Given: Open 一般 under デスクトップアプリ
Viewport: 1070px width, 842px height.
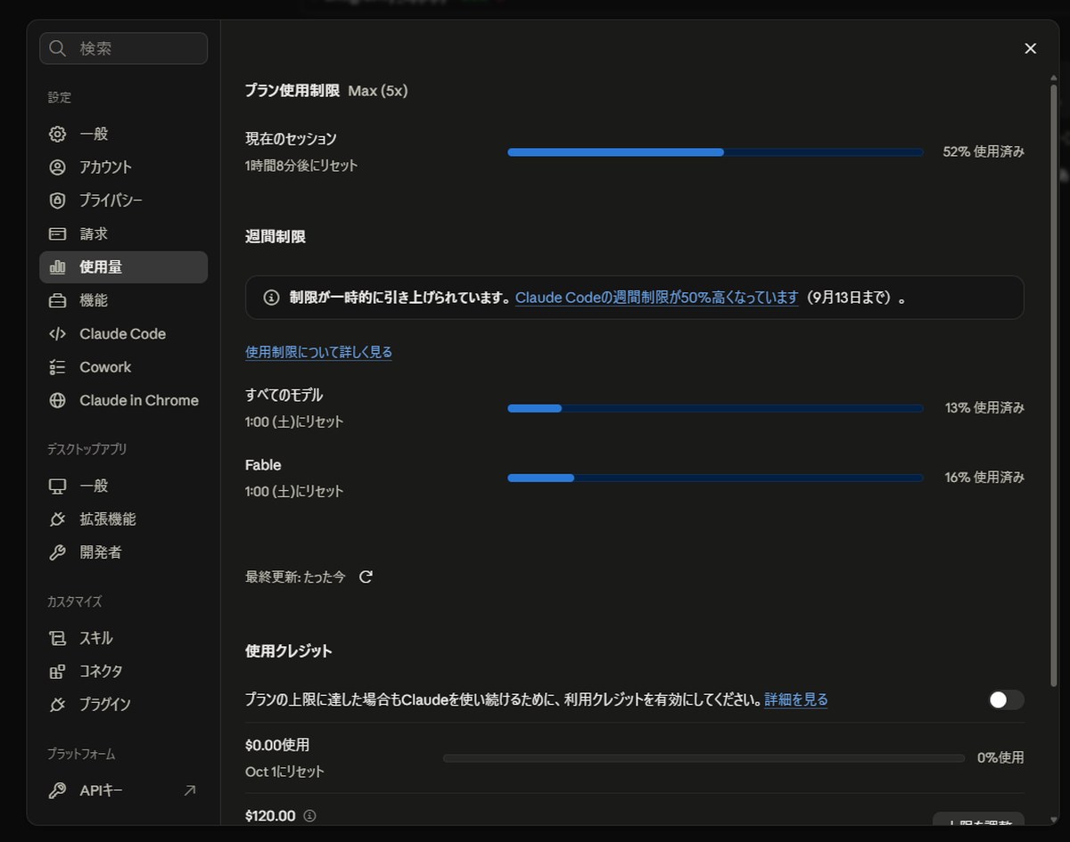Looking at the screenshot, I should click(123, 486).
